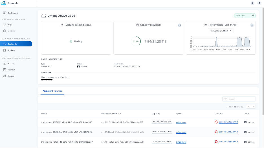Open the Throughput MB/s dropdown

tap(221, 31)
